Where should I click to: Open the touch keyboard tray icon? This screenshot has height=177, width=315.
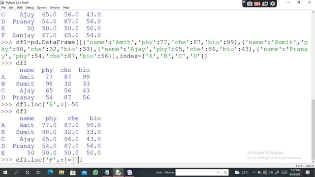pyautogui.click(x=284, y=173)
